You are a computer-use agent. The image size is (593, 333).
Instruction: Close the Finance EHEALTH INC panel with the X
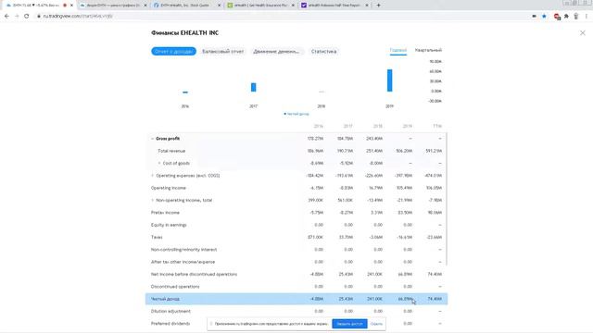(x=583, y=33)
